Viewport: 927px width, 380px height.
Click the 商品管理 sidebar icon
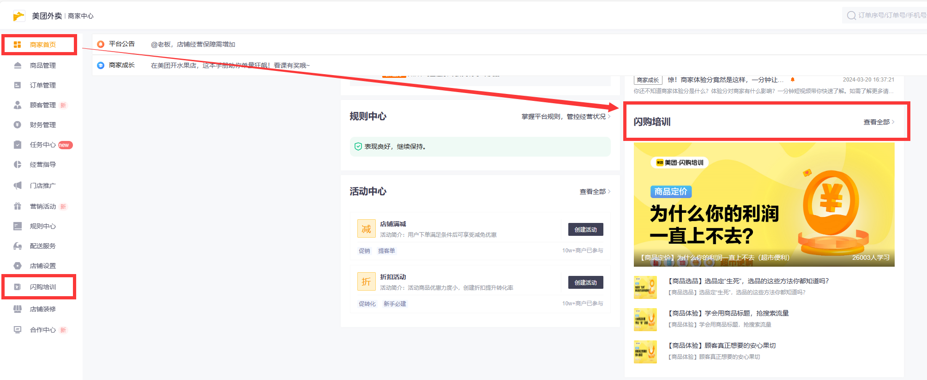coord(18,65)
